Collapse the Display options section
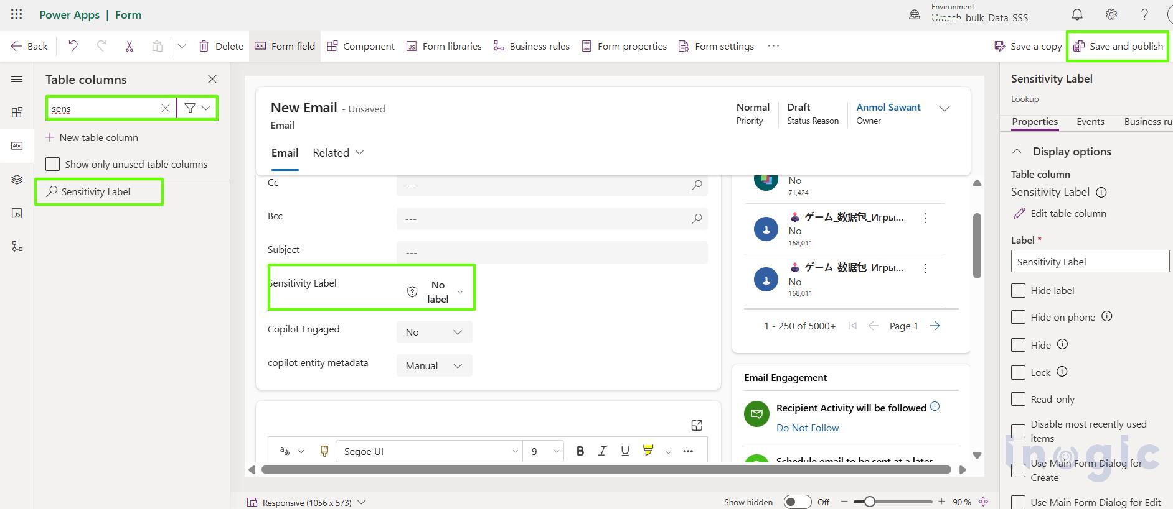This screenshot has width=1173, height=509. point(1017,151)
